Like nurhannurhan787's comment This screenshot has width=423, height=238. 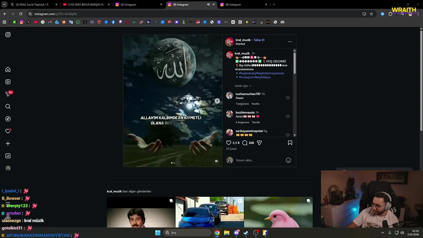(288, 98)
